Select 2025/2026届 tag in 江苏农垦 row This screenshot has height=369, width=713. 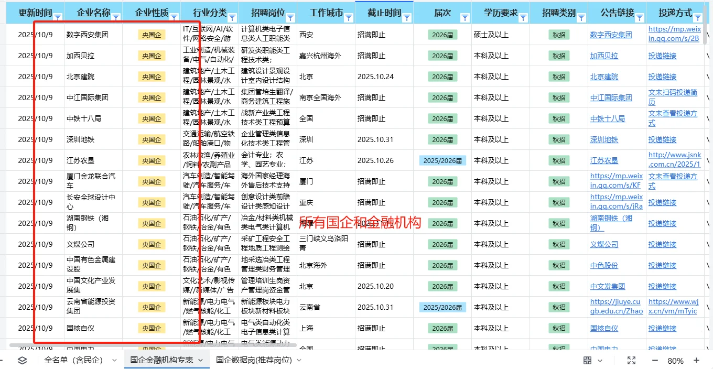point(442,160)
